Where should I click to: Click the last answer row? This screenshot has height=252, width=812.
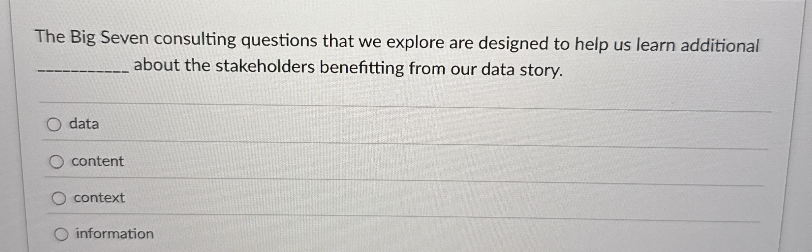coord(396,235)
